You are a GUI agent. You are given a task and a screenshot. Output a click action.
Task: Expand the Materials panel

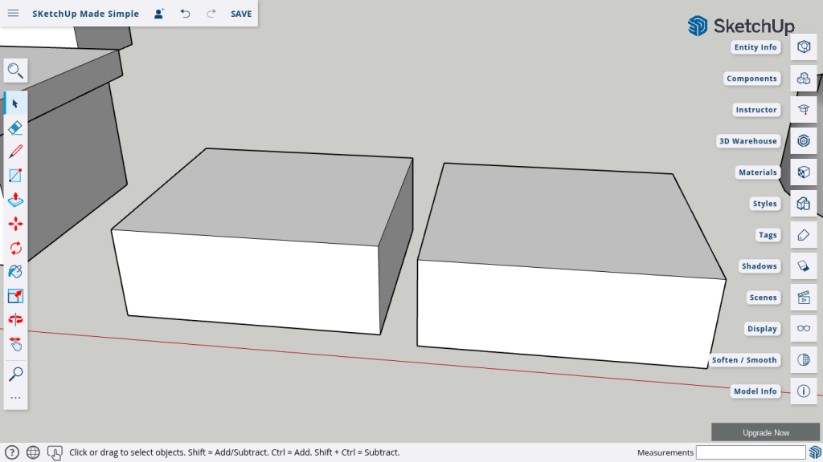(x=803, y=172)
